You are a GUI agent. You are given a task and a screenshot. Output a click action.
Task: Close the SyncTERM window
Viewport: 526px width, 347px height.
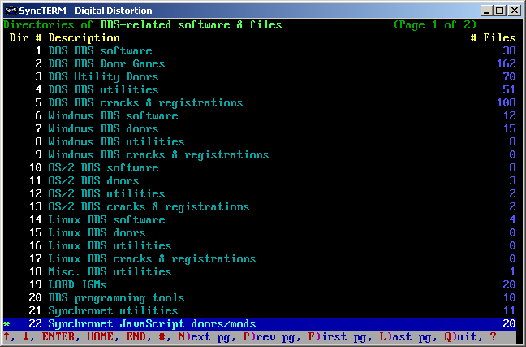tap(513, 10)
